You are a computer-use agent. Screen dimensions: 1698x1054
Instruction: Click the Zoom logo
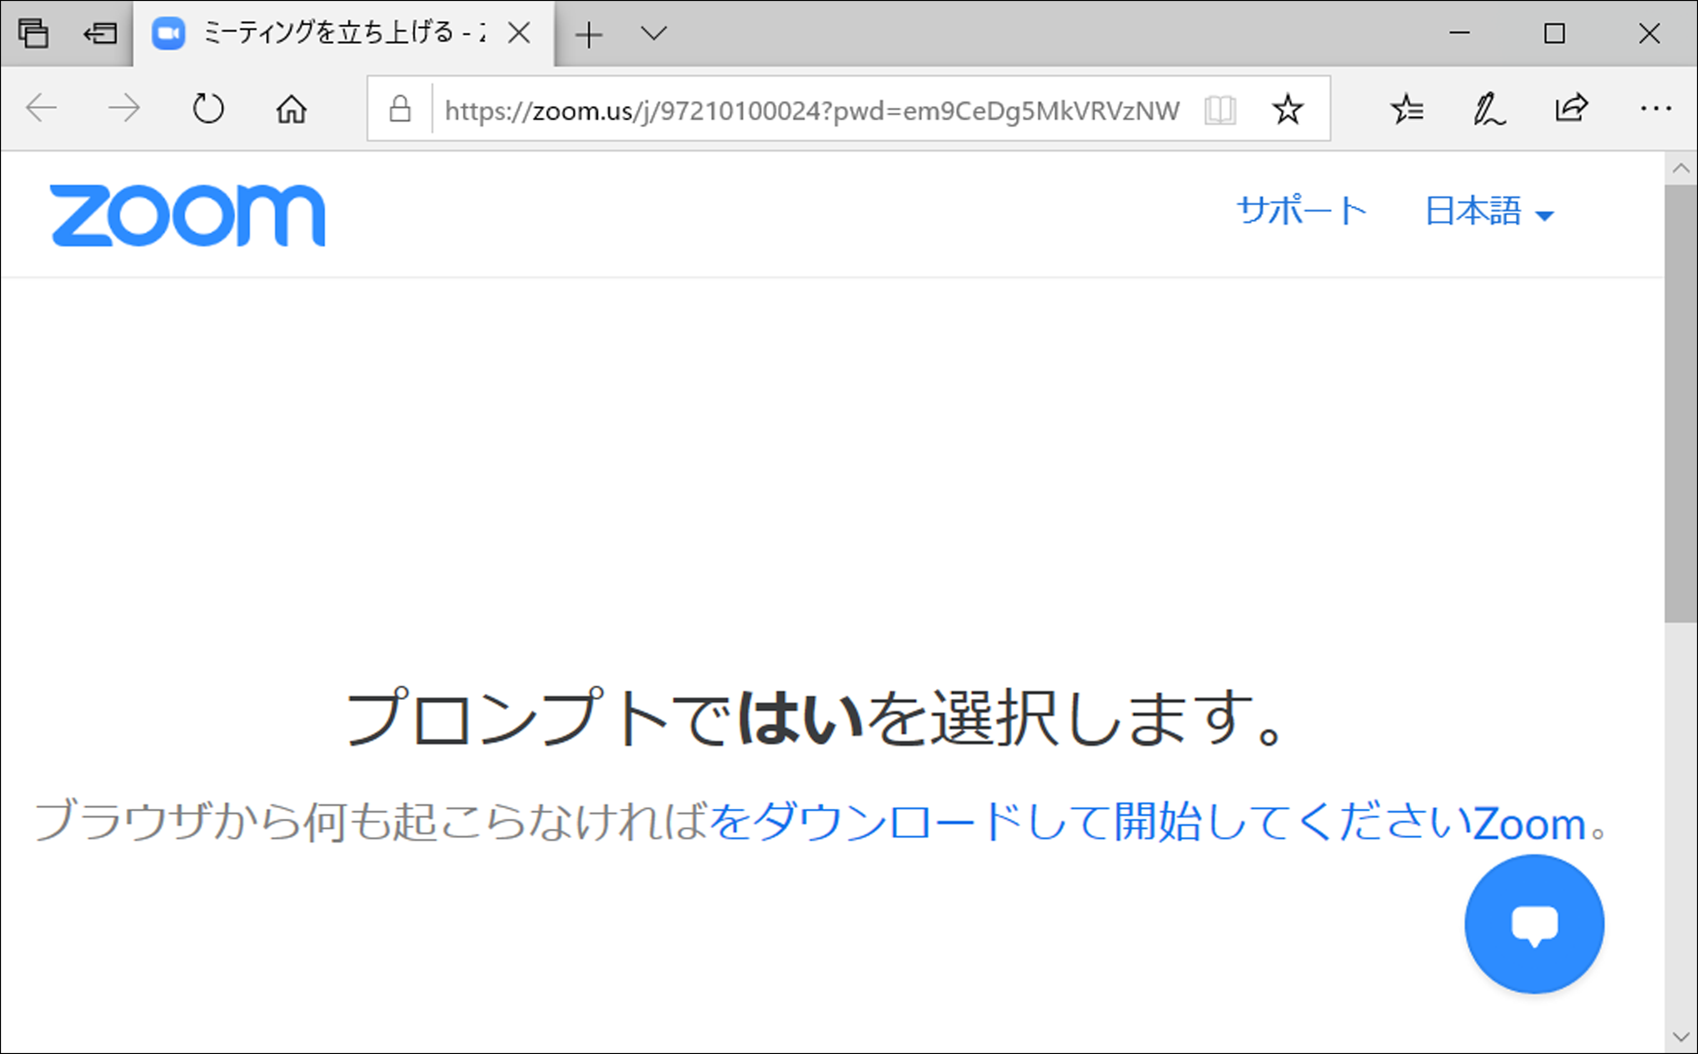tap(187, 215)
